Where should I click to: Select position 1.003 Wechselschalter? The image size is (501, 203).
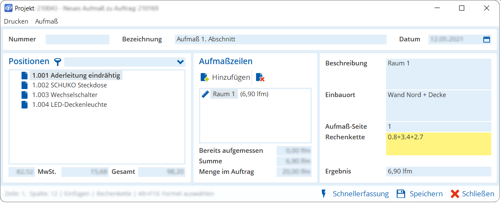click(x=65, y=95)
